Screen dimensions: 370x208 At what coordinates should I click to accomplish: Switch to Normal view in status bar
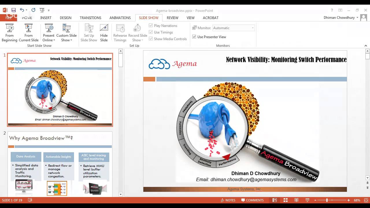[275, 200]
